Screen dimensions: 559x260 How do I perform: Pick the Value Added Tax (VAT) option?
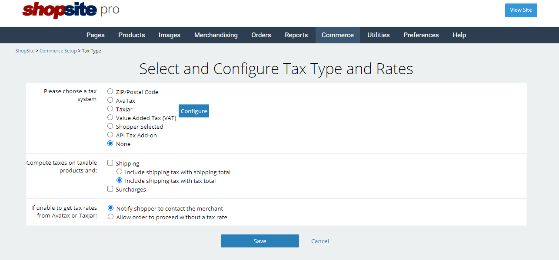(110, 117)
